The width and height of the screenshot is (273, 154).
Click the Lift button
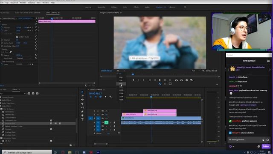click(176, 80)
